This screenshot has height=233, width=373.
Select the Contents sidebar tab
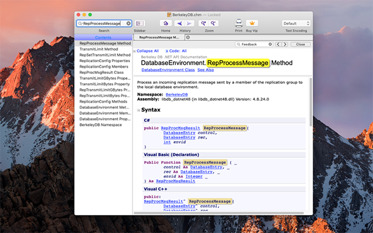pyautogui.click(x=103, y=37)
